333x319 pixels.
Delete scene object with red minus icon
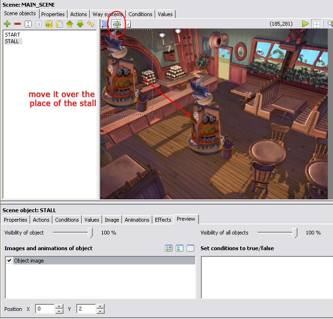18,24
